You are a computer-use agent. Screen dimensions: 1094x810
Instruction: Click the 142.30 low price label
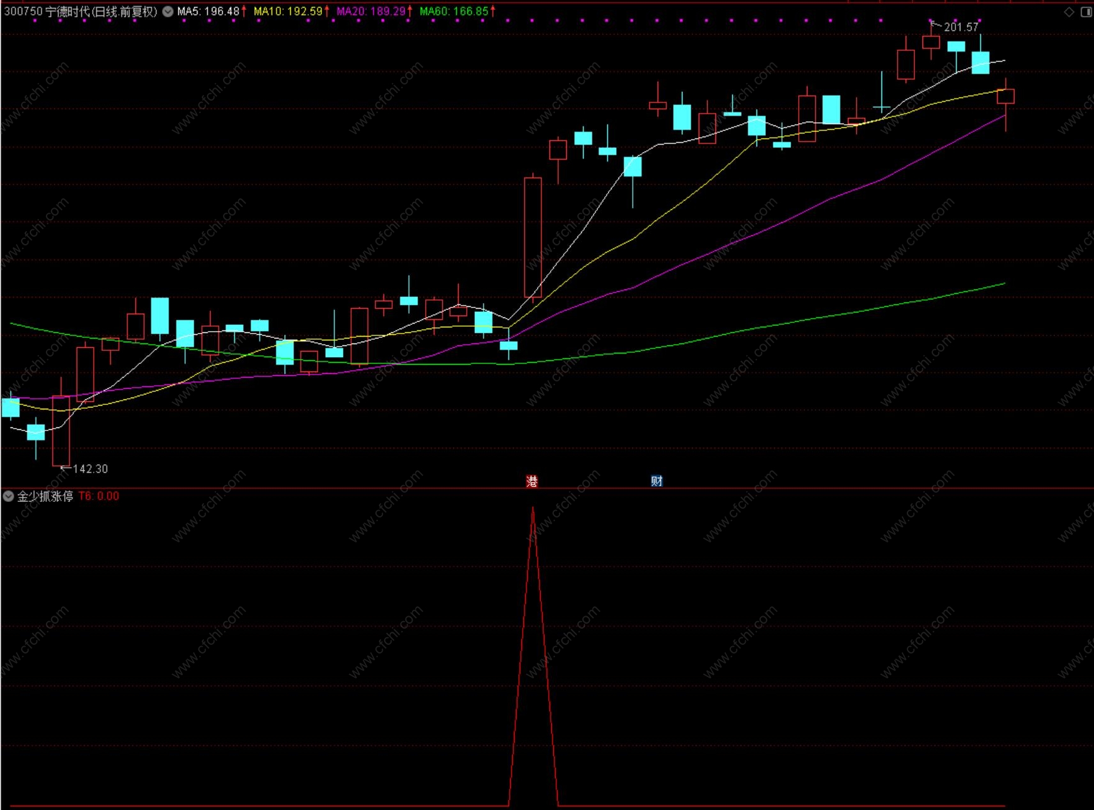tap(91, 469)
